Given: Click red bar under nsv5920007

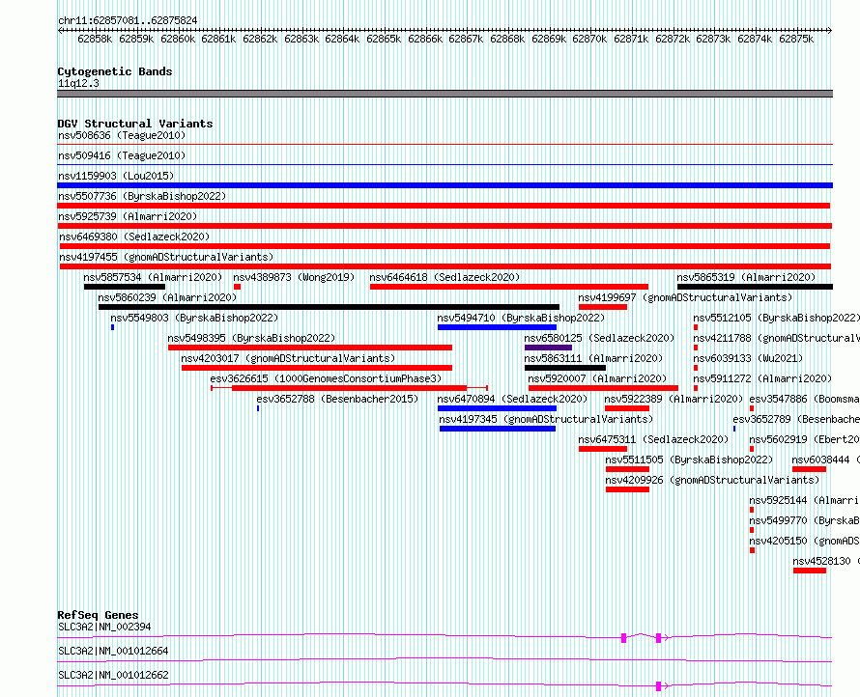Looking at the screenshot, I should click(603, 388).
